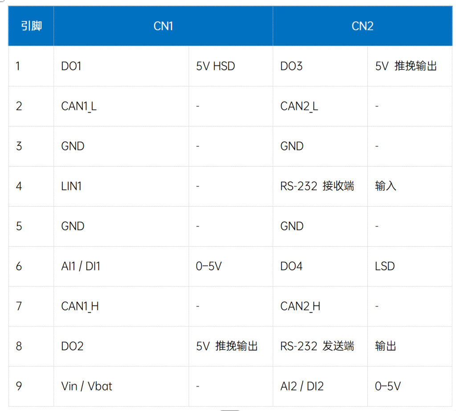Click the 输入 cell
This screenshot has height=411, width=456.
(386, 186)
